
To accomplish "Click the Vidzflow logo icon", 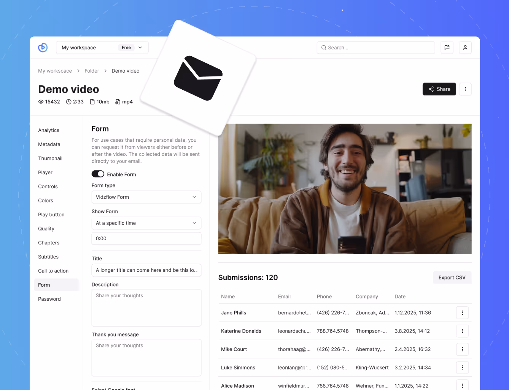I will [43, 48].
